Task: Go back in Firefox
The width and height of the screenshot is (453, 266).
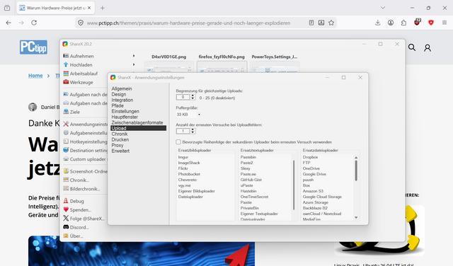Action: [x=8, y=23]
